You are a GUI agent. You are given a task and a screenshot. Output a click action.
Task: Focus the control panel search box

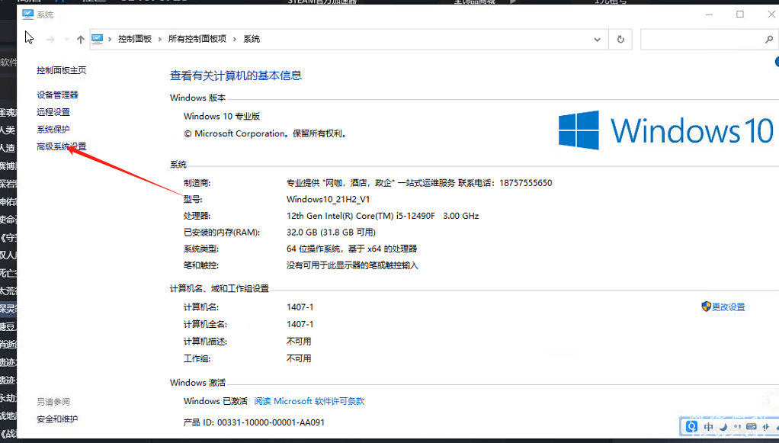[709, 40]
